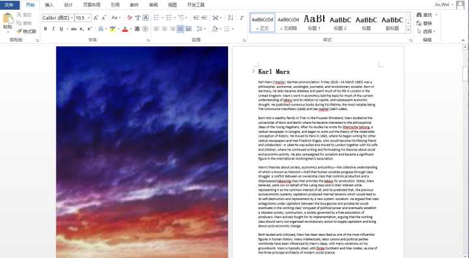The image size is (469, 258).
Task: Toggle Bold formatting
Action: click(x=46, y=29)
